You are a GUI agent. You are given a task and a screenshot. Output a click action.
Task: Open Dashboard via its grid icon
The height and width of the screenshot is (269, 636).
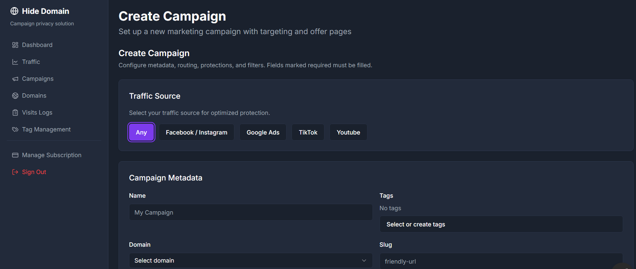pyautogui.click(x=15, y=45)
